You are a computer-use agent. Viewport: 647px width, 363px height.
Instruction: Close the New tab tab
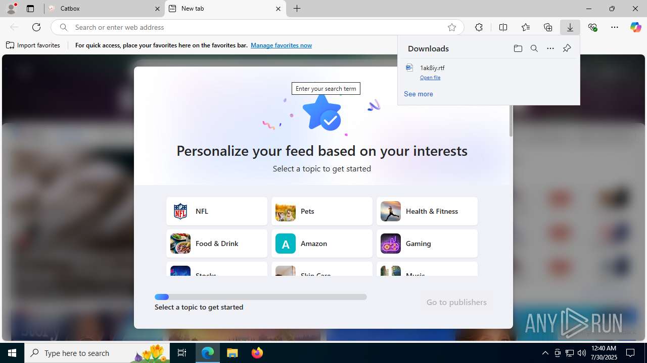pyautogui.click(x=278, y=9)
